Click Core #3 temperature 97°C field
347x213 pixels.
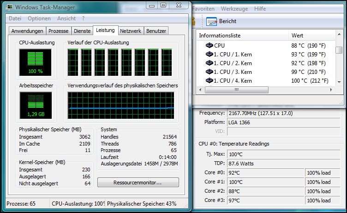(266, 201)
